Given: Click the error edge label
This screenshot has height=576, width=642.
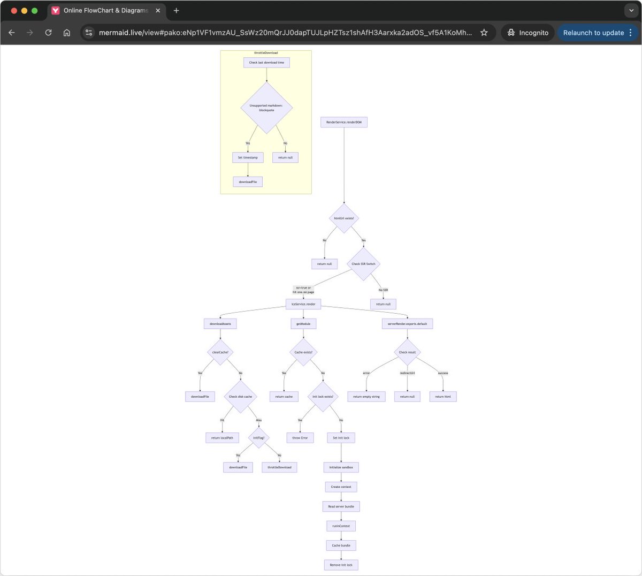Looking at the screenshot, I should (366, 373).
